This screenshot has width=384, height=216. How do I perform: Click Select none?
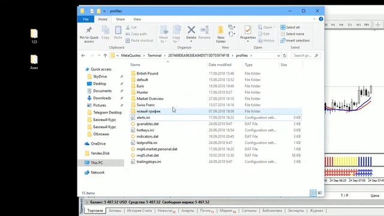click(x=292, y=34)
